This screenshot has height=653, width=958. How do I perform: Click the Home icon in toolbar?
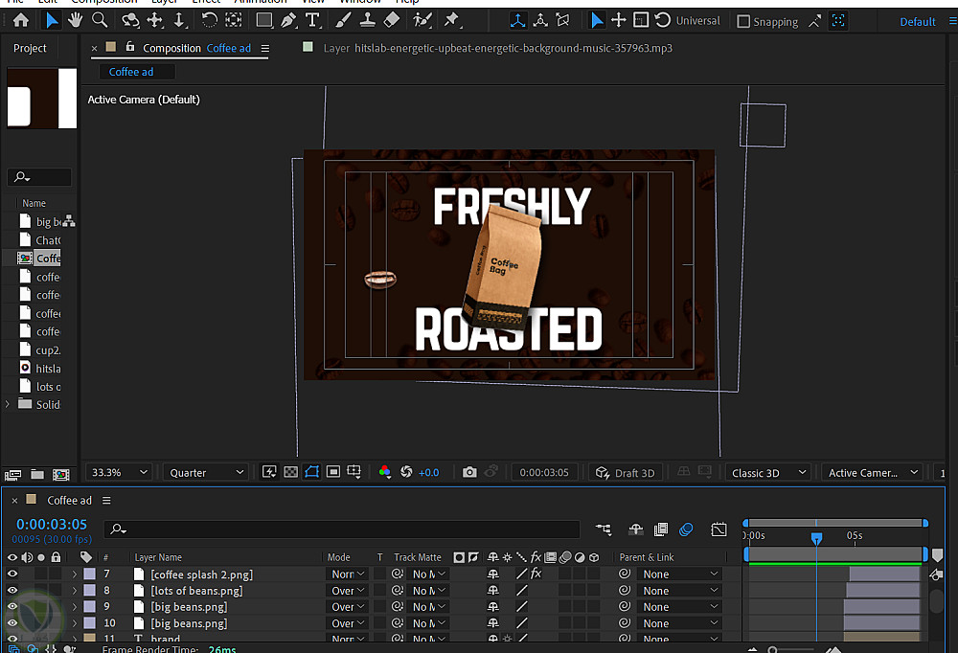[x=21, y=20]
